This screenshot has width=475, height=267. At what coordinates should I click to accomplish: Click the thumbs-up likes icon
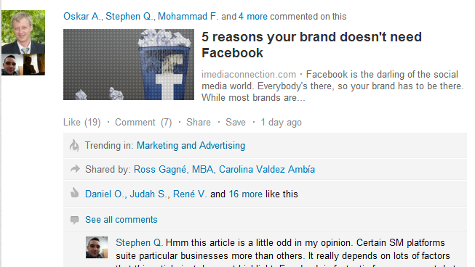74,193
